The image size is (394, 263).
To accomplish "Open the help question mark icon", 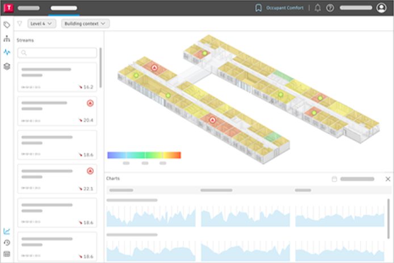I will 330,8.
